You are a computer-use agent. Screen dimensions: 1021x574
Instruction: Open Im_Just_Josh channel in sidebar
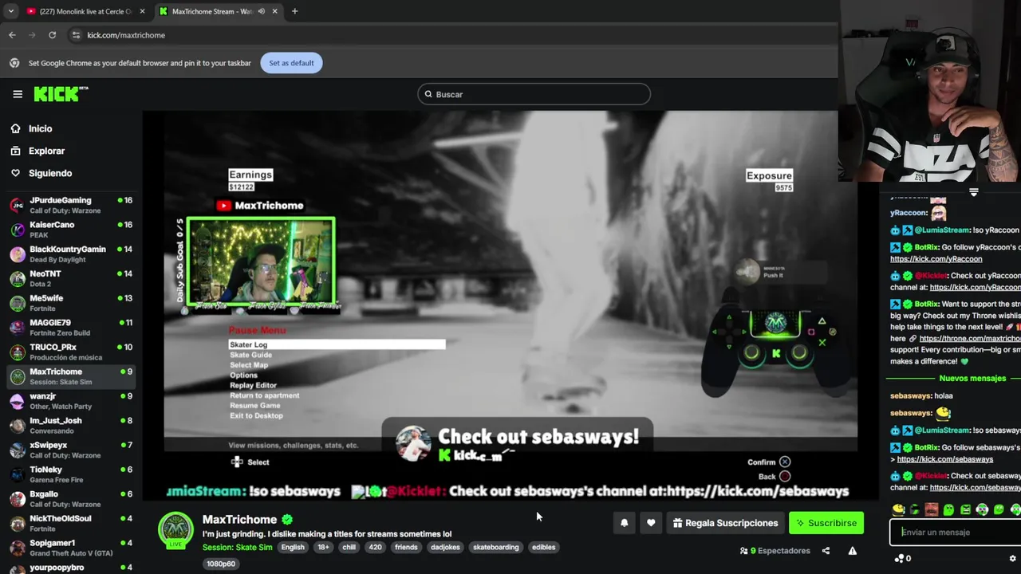coord(71,426)
